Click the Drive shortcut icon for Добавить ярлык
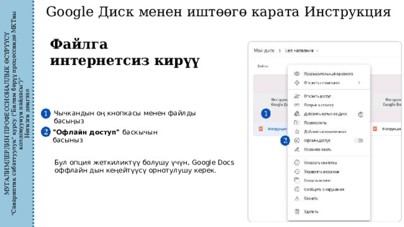Viewport: 404px width, 227px height. [x=297, y=113]
